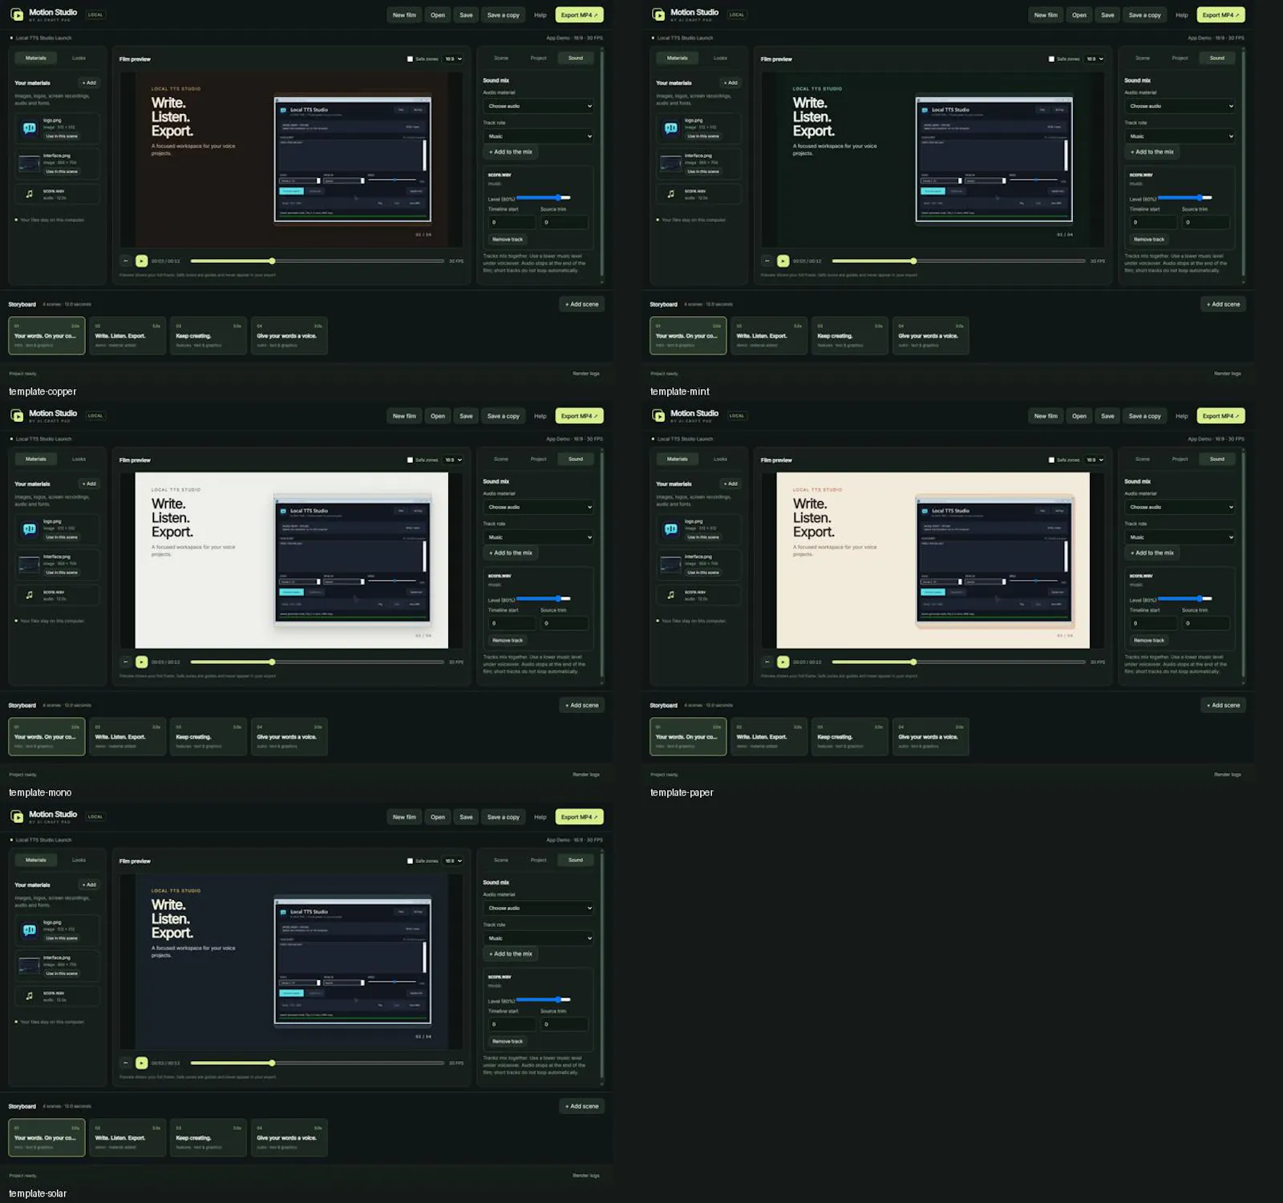Select logo.png icon in template-mint materials

coord(671,128)
